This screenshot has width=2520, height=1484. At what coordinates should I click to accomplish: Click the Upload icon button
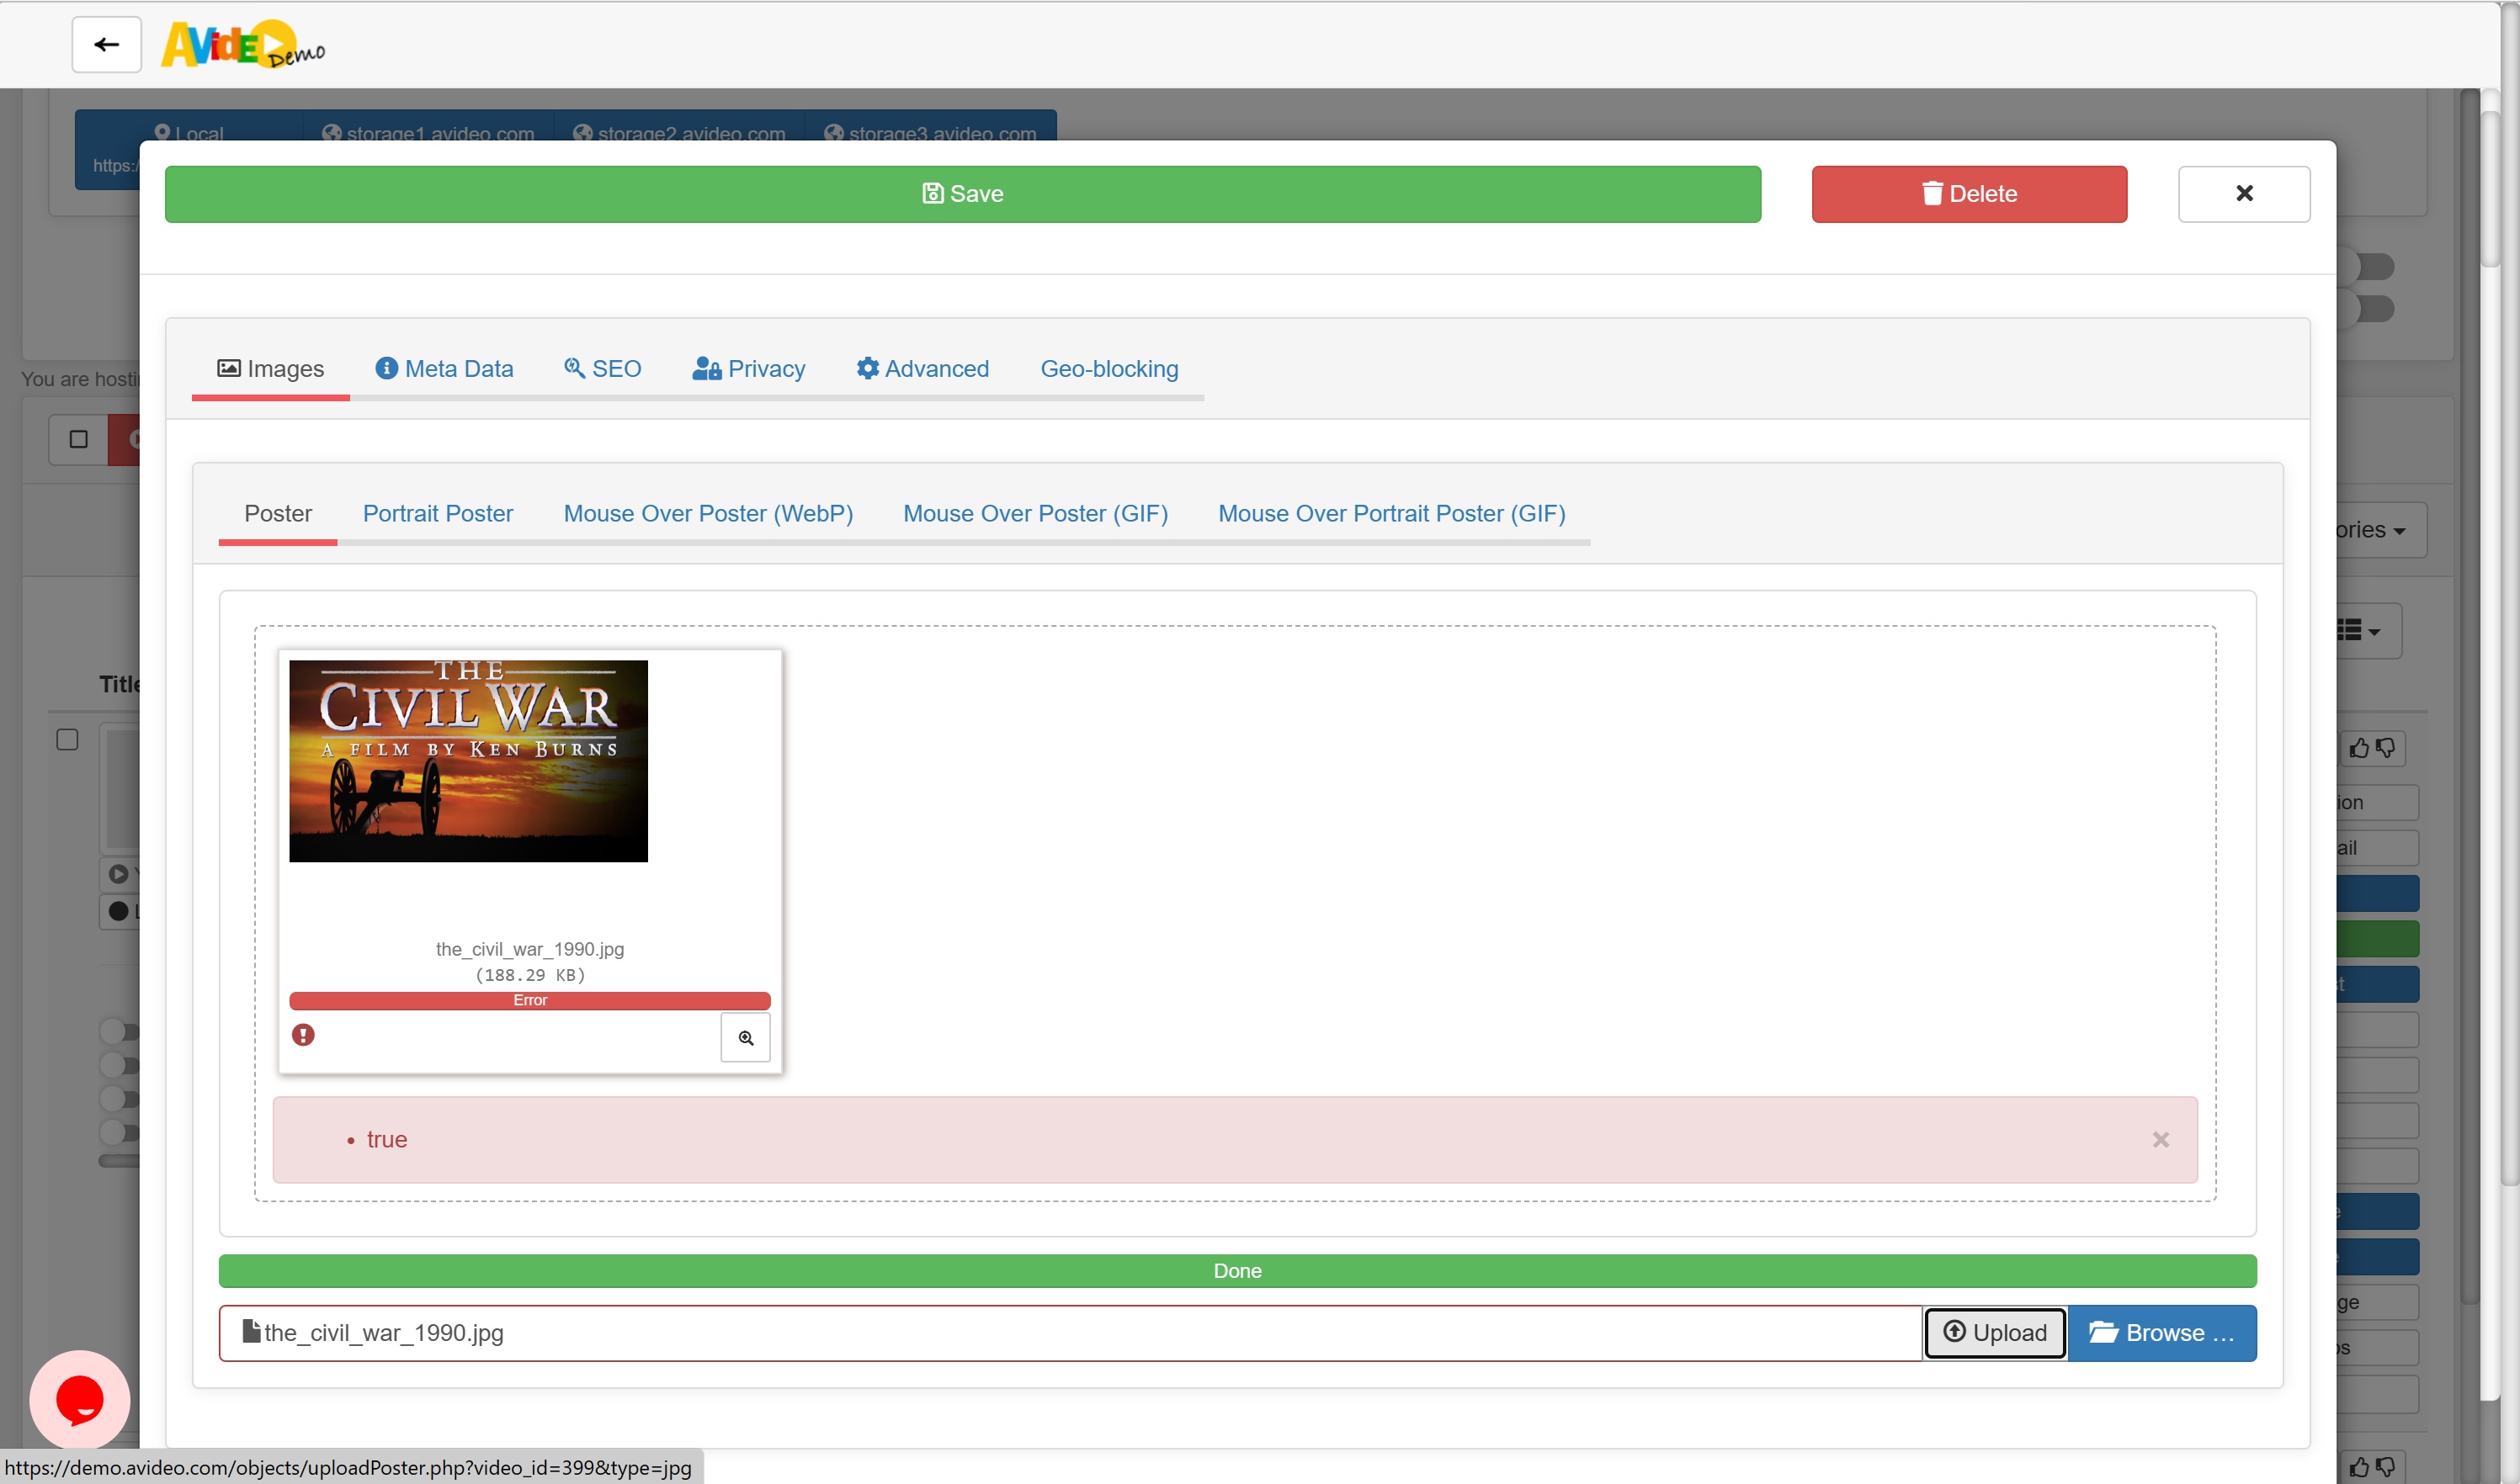(1994, 1332)
